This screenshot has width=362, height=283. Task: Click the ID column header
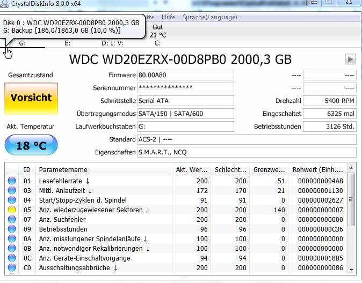click(x=27, y=170)
